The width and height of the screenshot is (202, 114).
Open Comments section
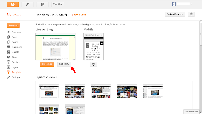click(x=17, y=47)
